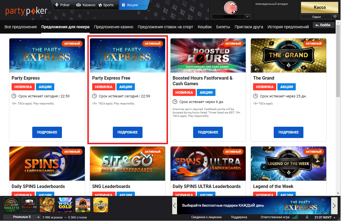Click Подробнее on Party Express card
This screenshot has height=221, width=341.
(x=47, y=132)
